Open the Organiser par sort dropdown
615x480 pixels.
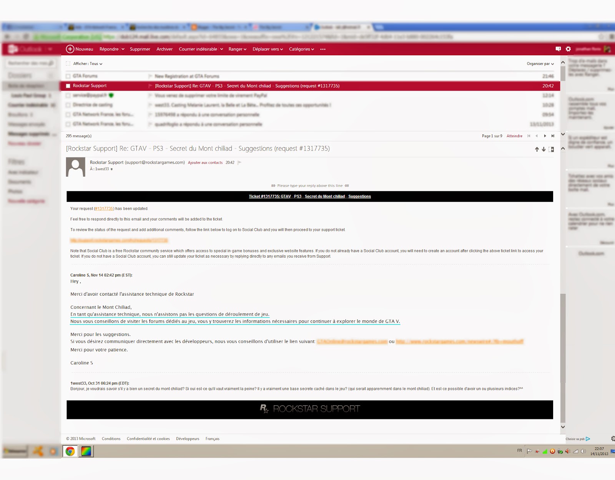pyautogui.click(x=540, y=64)
